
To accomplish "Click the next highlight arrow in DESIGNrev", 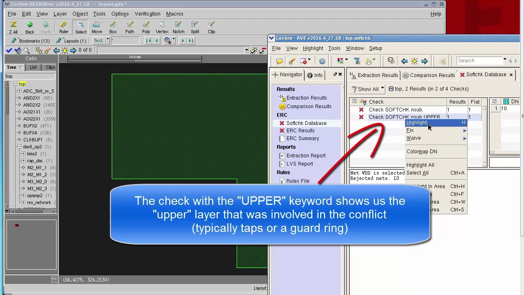I will (73, 50).
